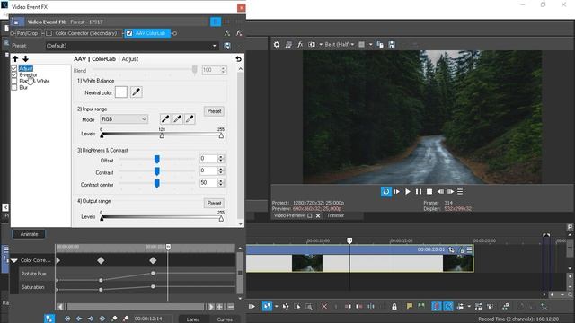Collapse the Color Corrector keyframe lane
The height and width of the screenshot is (323, 575).
(x=14, y=260)
